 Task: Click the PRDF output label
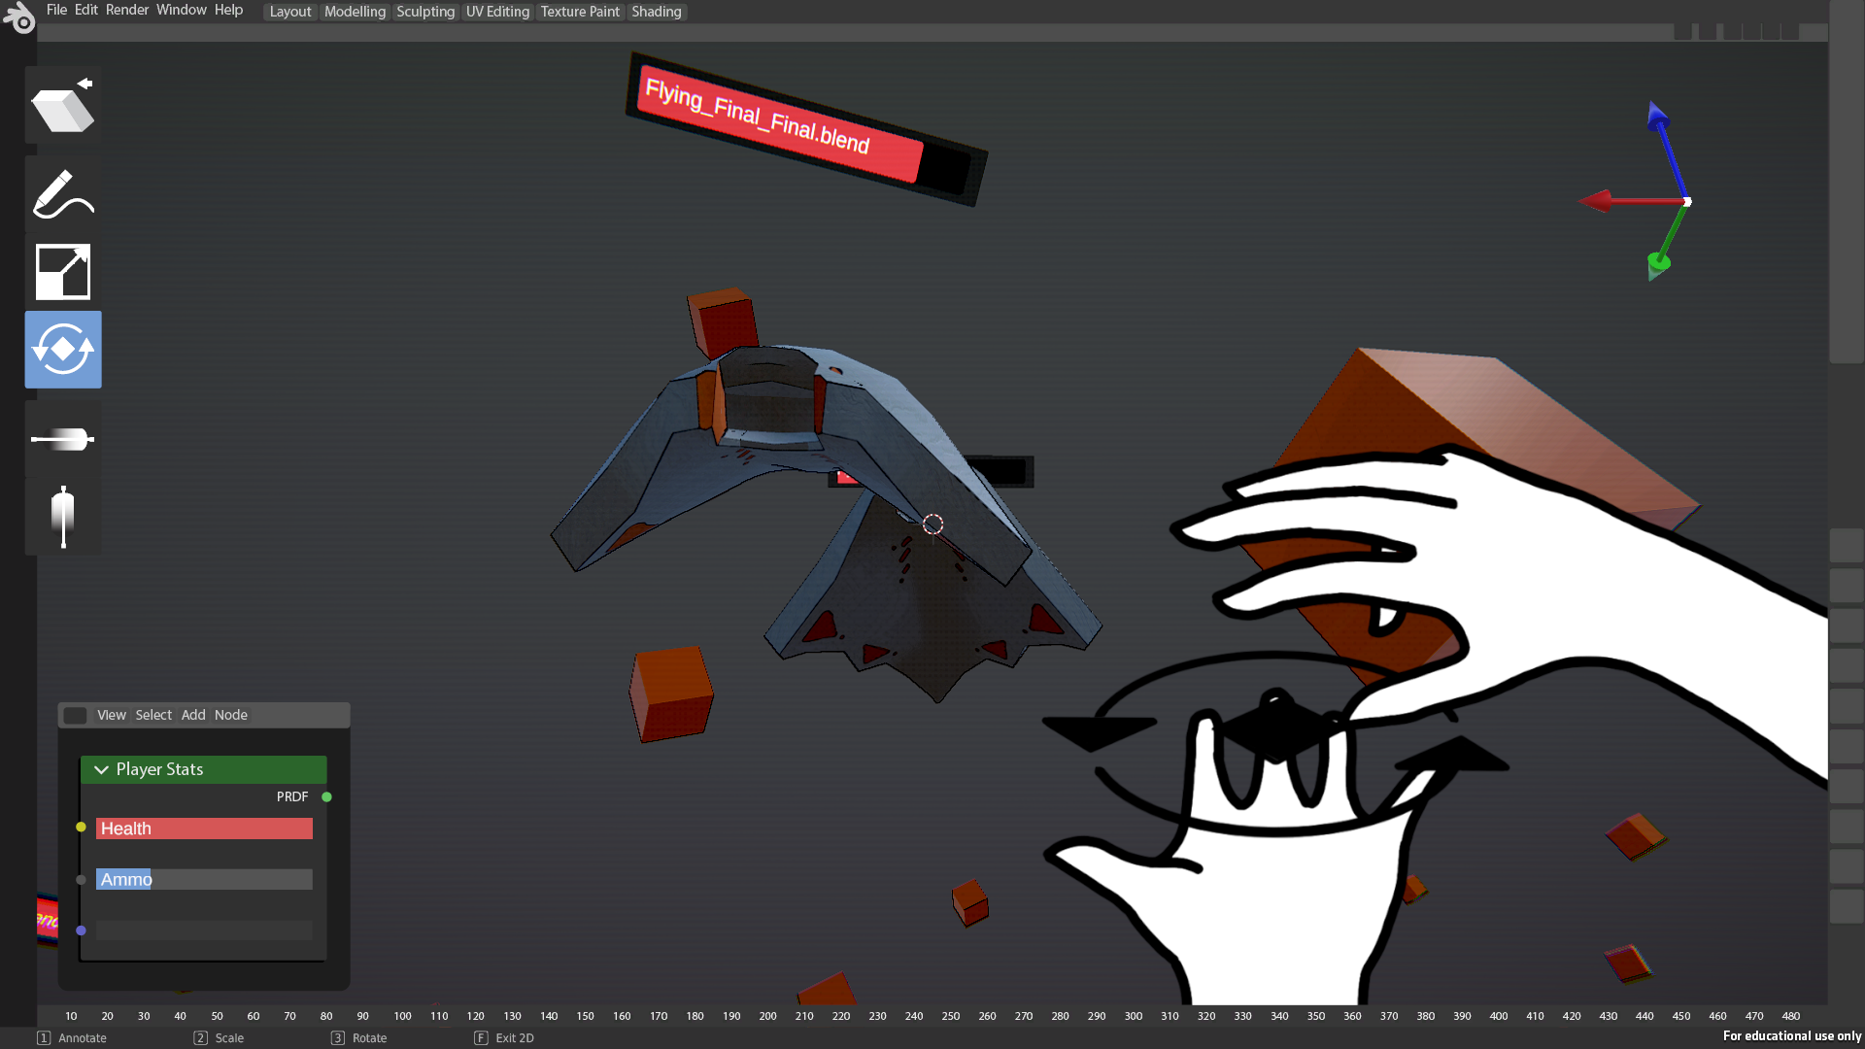[292, 796]
